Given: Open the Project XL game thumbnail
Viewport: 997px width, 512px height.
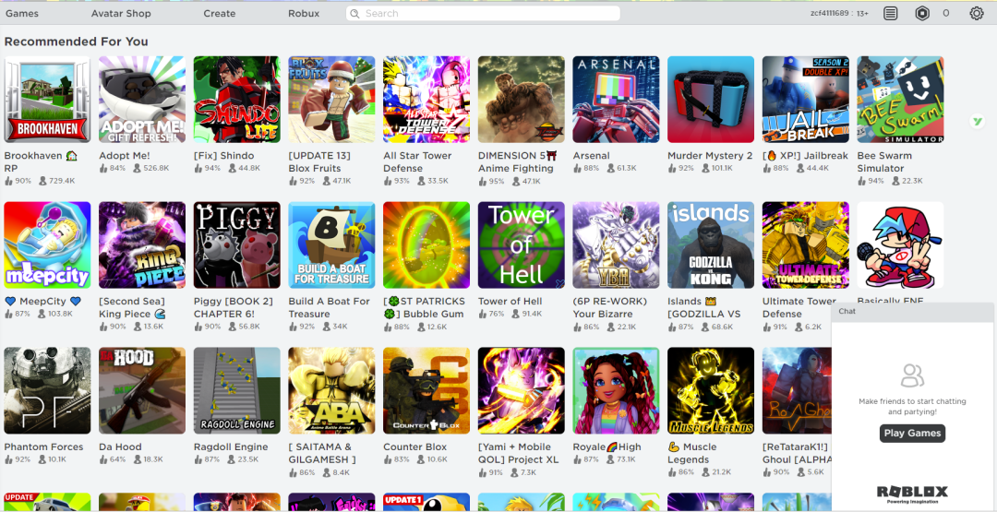Looking at the screenshot, I should pyautogui.click(x=521, y=390).
